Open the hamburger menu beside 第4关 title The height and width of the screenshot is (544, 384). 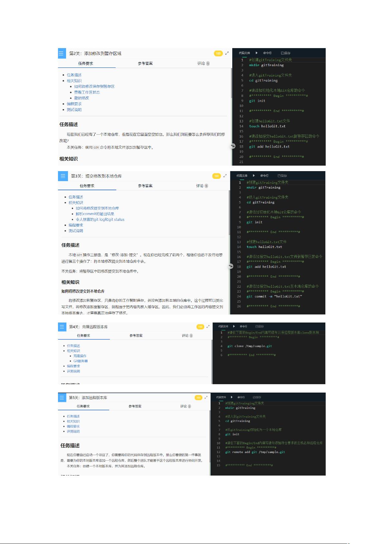click(62, 327)
